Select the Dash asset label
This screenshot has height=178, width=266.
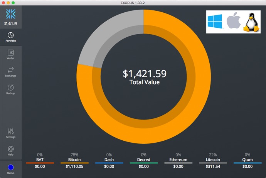click(109, 160)
